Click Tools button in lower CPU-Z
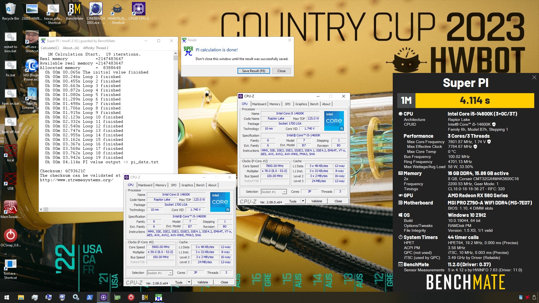Viewport: 539px width, 303px height. [x=179, y=282]
